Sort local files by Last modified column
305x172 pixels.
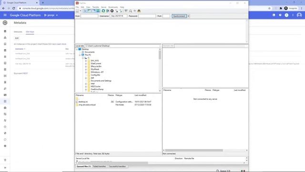141,95
